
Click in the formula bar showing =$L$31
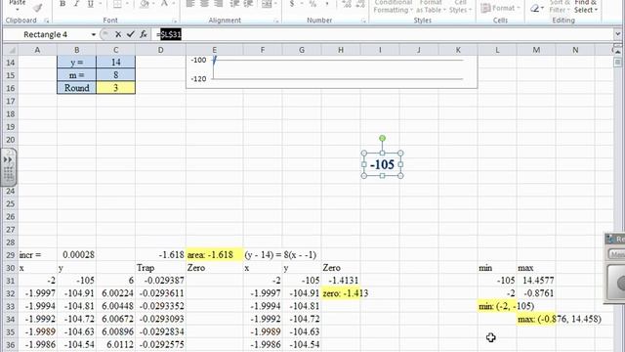(383, 35)
